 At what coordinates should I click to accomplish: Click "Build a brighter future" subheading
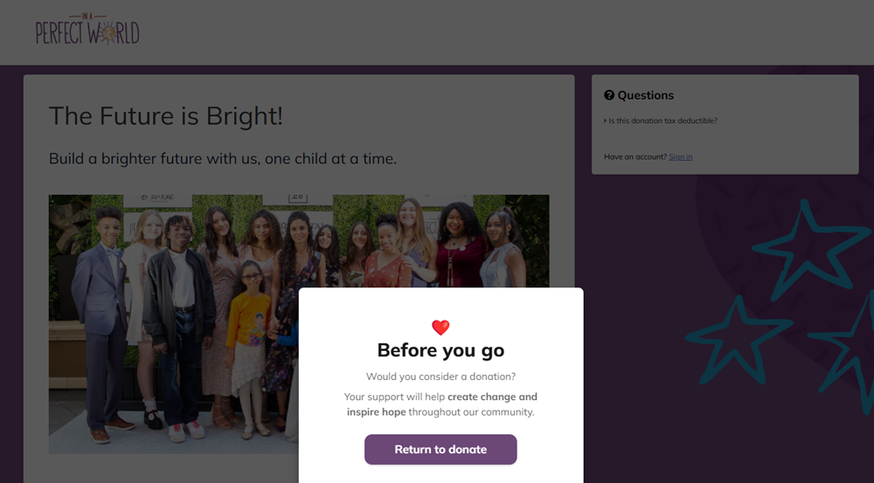(223, 159)
